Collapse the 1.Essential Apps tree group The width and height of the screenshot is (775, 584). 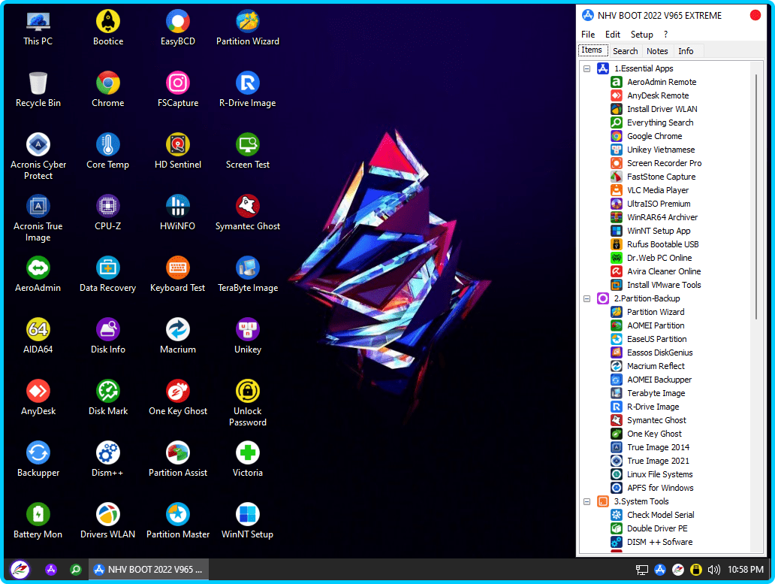(587, 69)
